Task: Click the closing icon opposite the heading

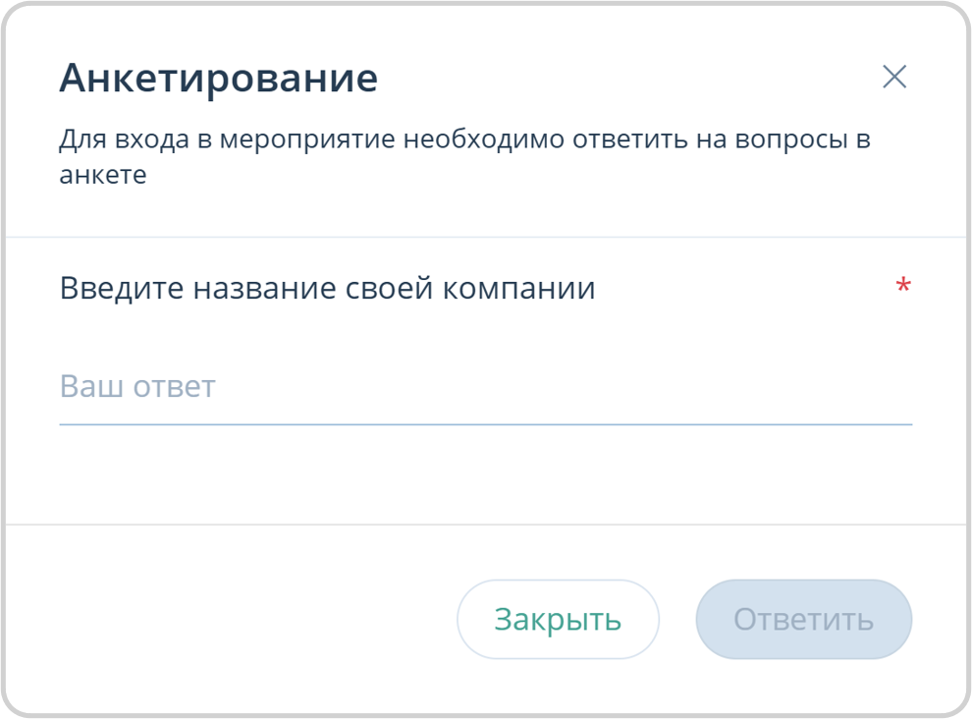Action: [x=894, y=77]
